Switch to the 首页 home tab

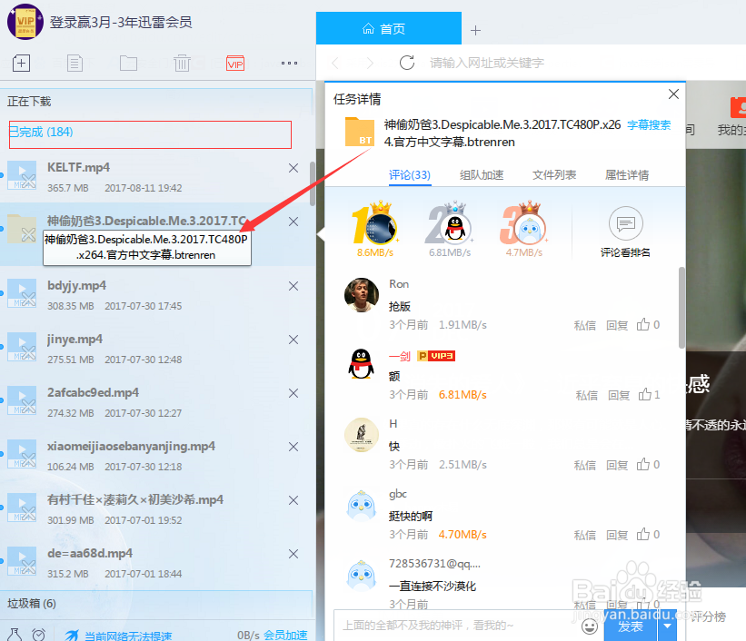tap(389, 28)
